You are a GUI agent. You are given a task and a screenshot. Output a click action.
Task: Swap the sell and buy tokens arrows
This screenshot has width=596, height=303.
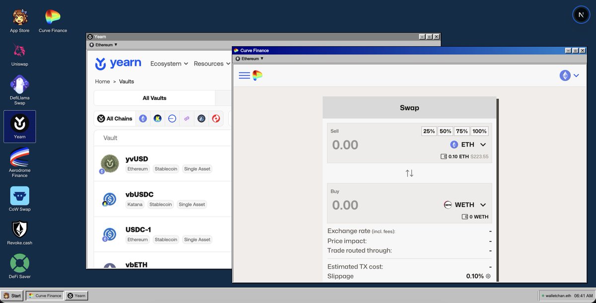409,173
